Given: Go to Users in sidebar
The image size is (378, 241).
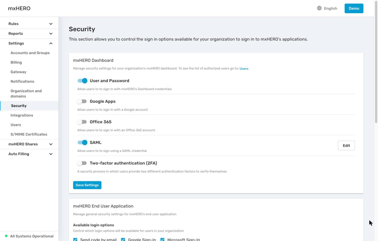Looking at the screenshot, I should pyautogui.click(x=16, y=125).
